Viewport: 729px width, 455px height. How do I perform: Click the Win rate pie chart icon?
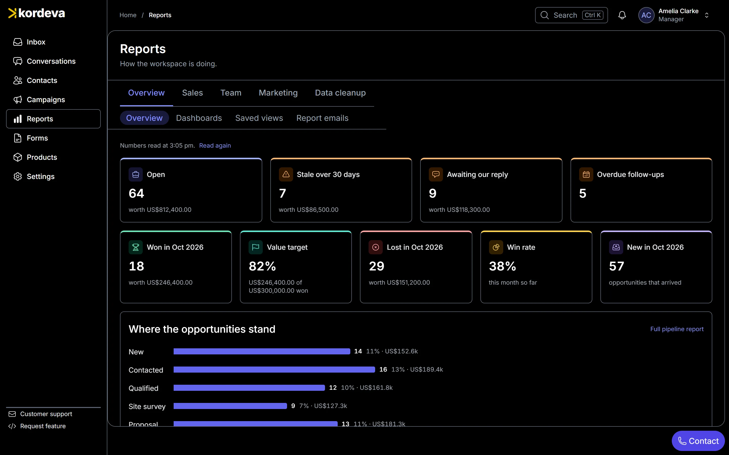(x=496, y=247)
